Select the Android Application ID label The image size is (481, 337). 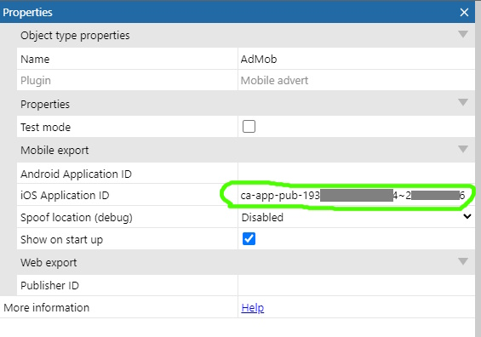(76, 174)
